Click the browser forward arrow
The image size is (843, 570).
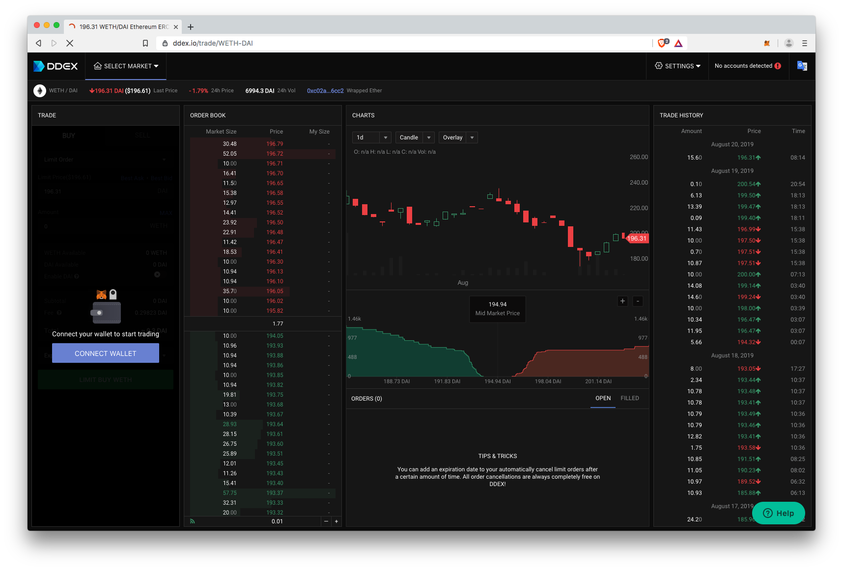[54, 43]
